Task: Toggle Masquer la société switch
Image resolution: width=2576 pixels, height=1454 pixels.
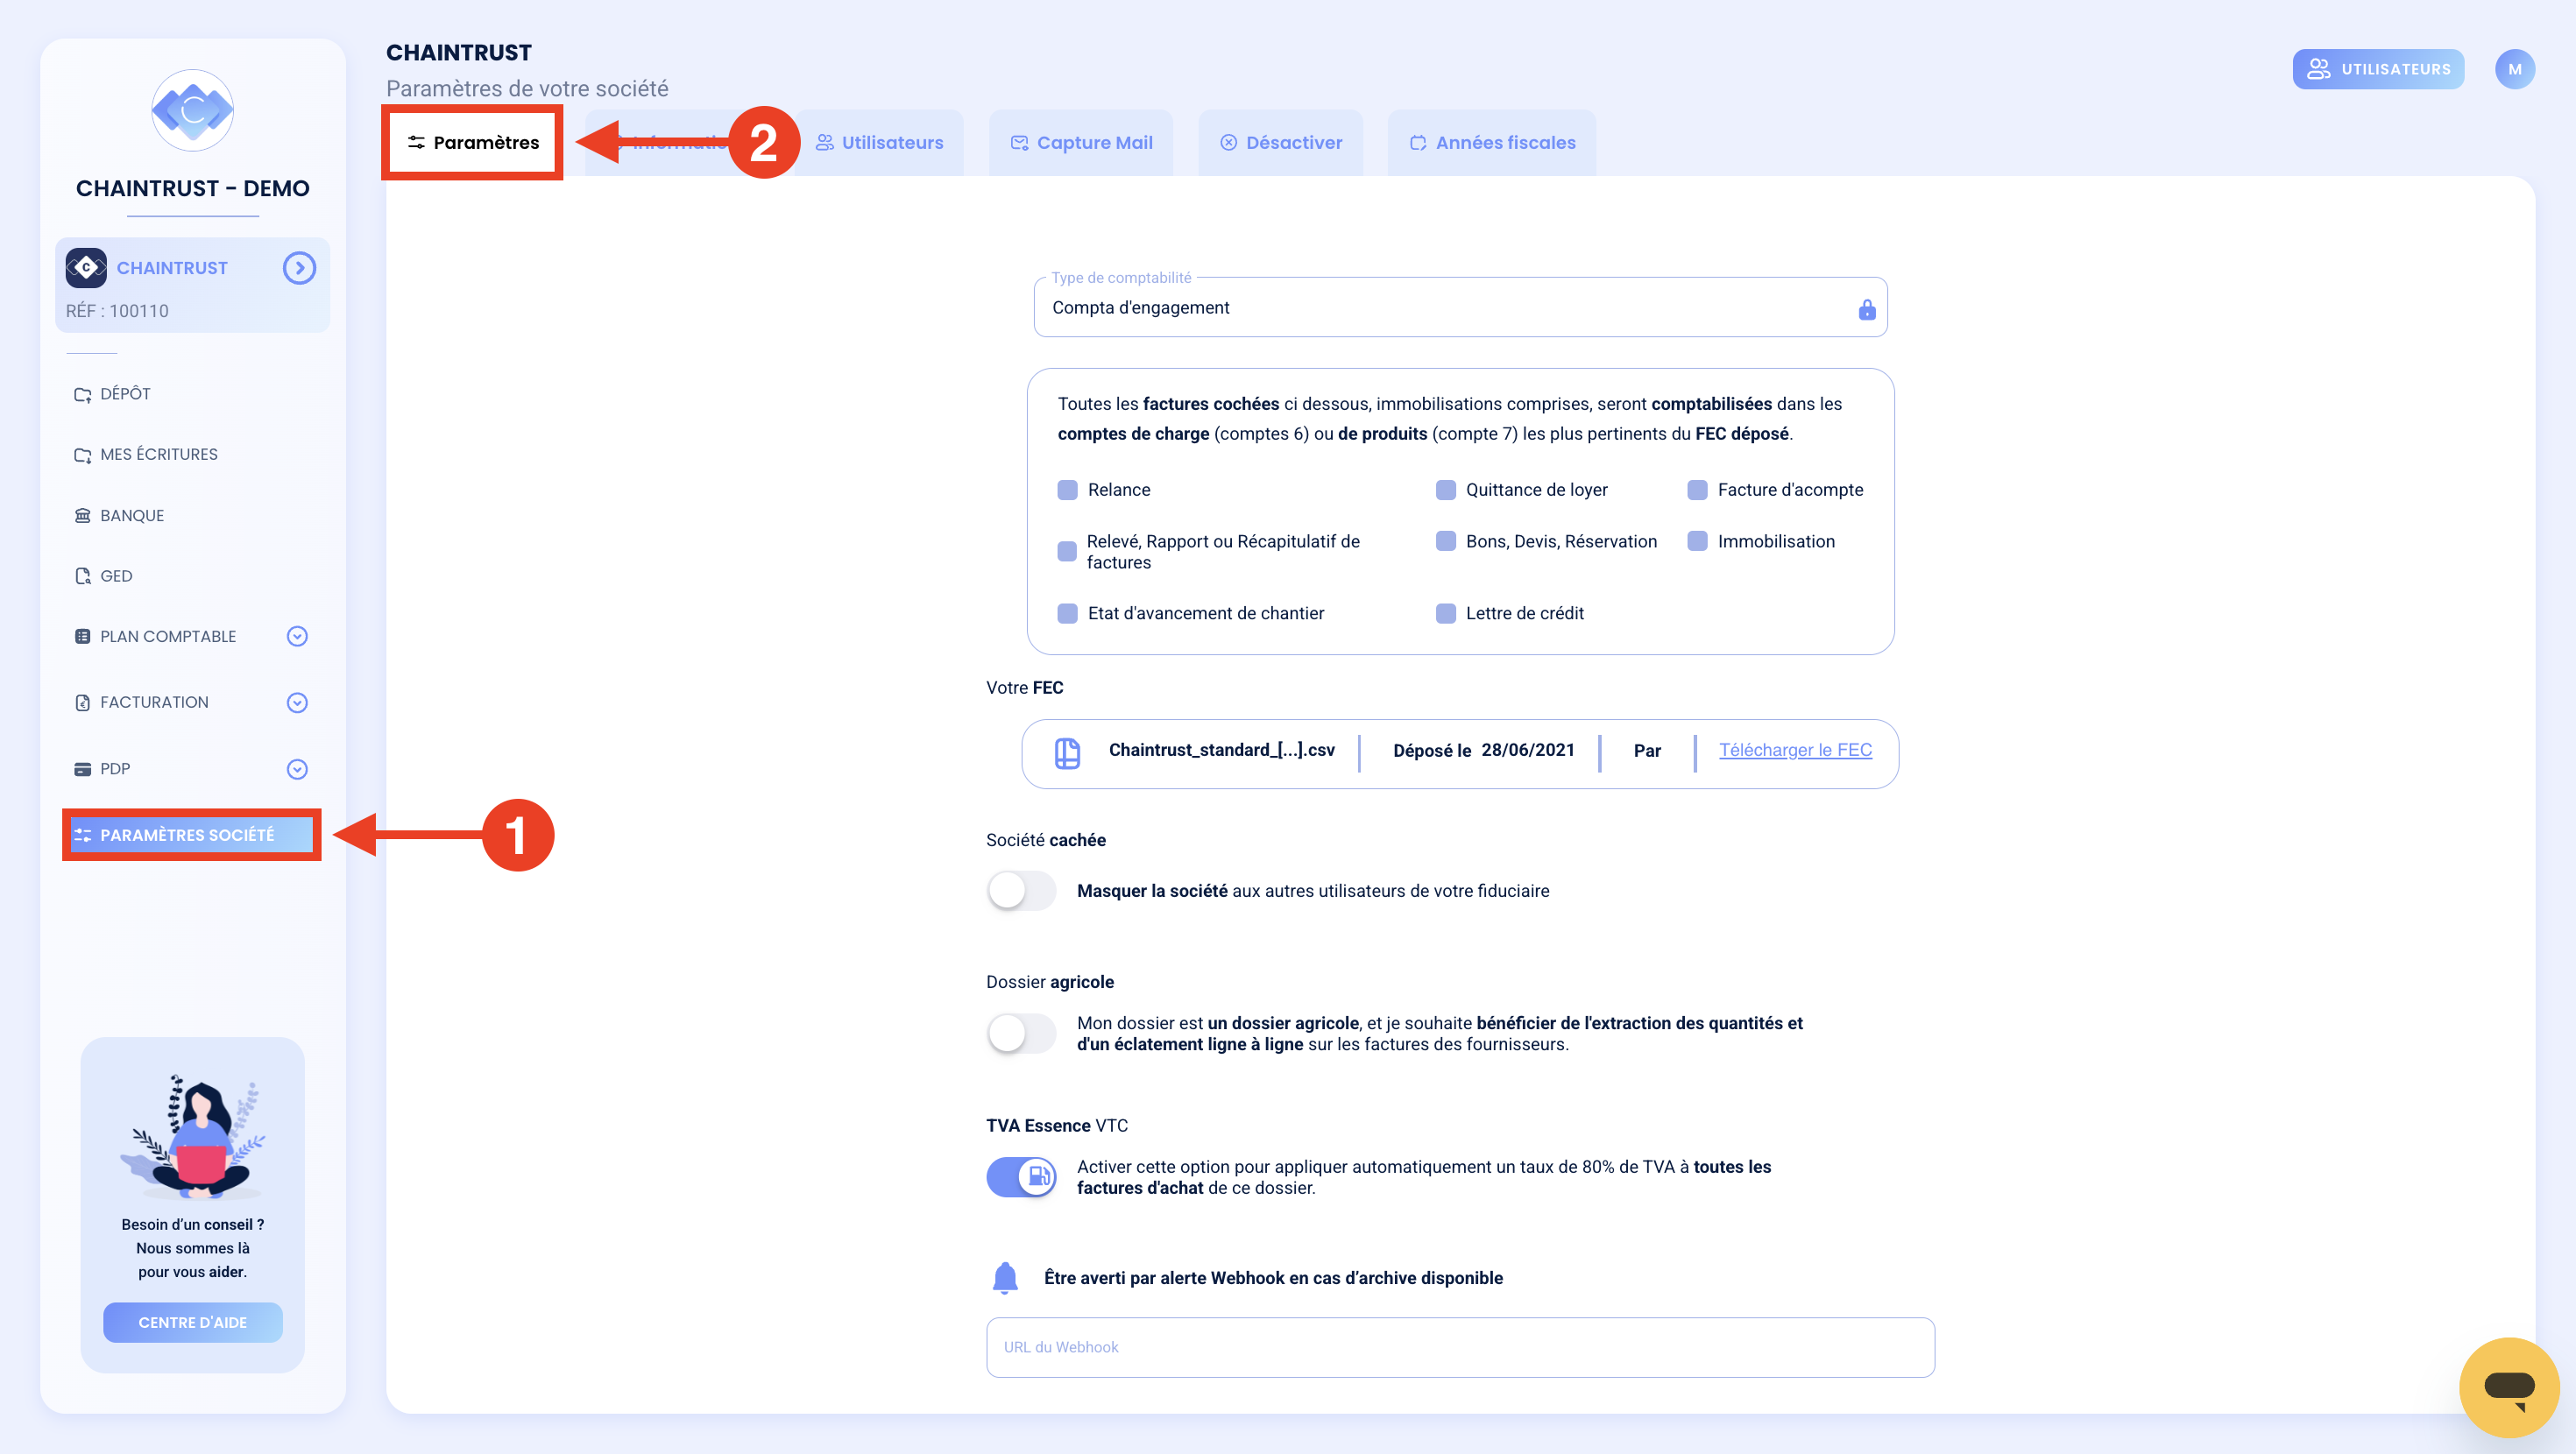Action: [1021, 890]
